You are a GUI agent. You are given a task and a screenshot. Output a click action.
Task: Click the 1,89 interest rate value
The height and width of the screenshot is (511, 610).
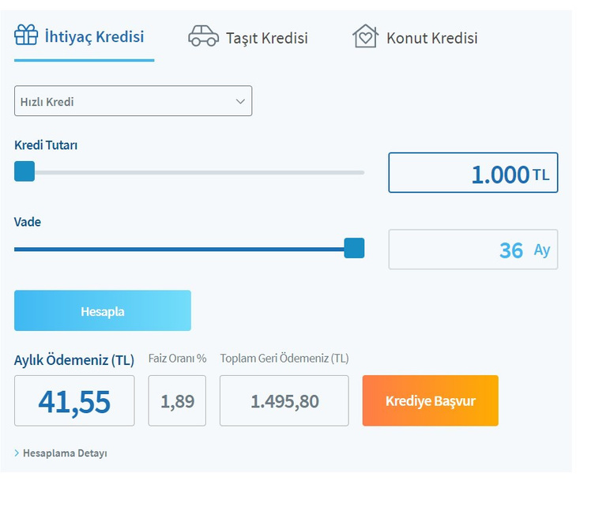pyautogui.click(x=177, y=401)
